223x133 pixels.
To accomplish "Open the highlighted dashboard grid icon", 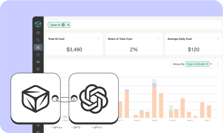I will [38, 47].
